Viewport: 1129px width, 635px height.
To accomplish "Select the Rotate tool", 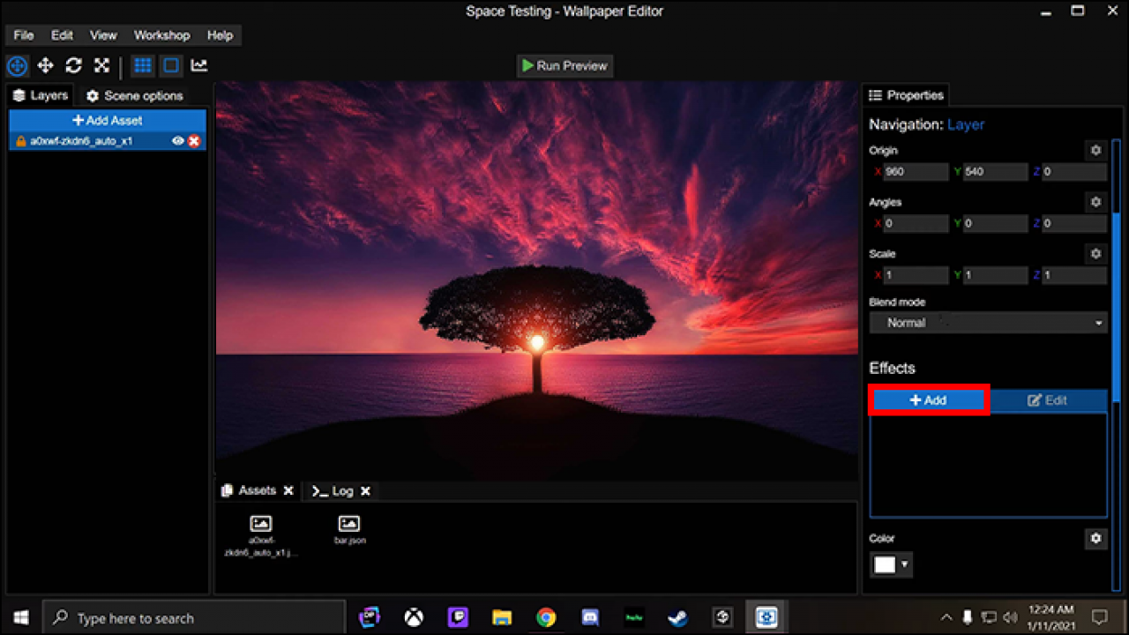I will point(73,65).
